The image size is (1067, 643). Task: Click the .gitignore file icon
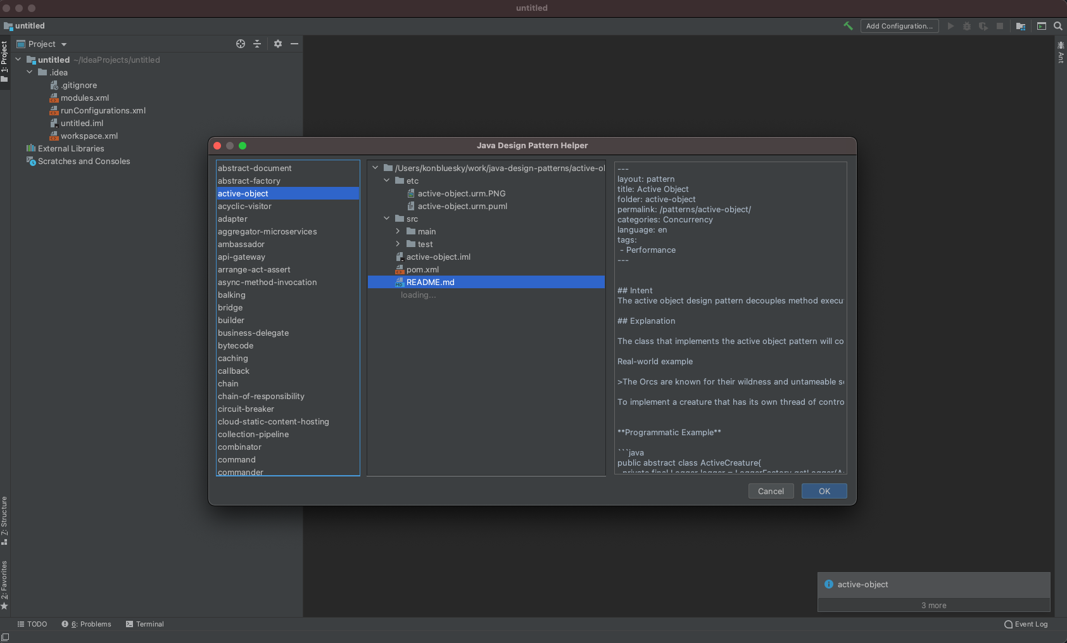pyautogui.click(x=54, y=85)
